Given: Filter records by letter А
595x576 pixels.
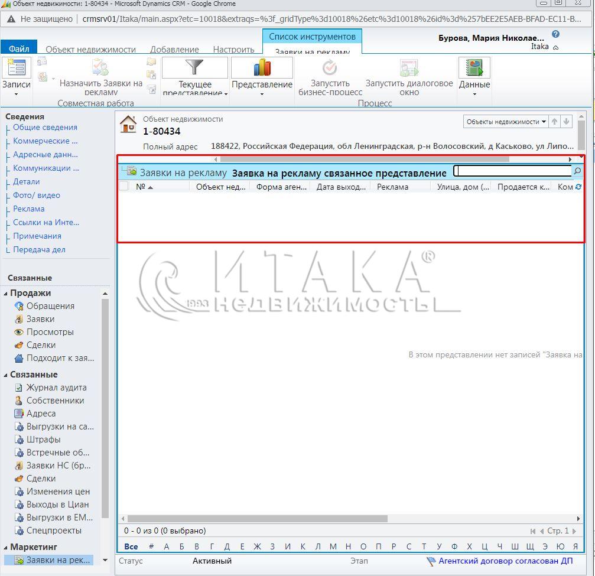Looking at the screenshot, I should point(166,546).
